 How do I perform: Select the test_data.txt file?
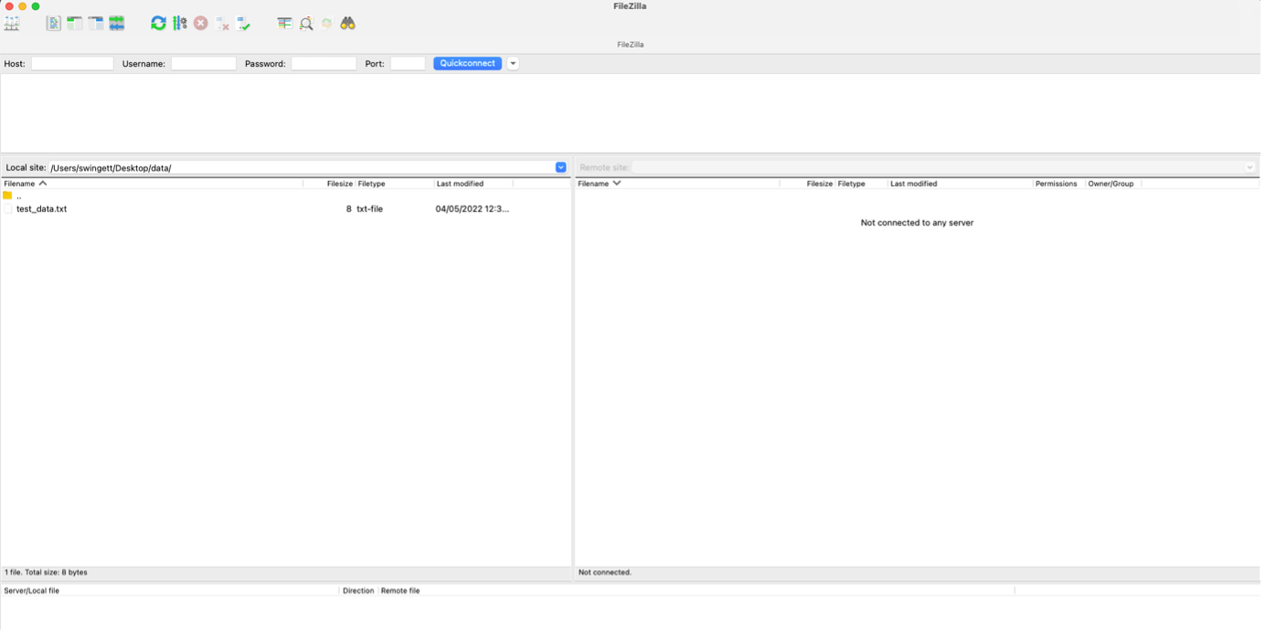click(41, 209)
